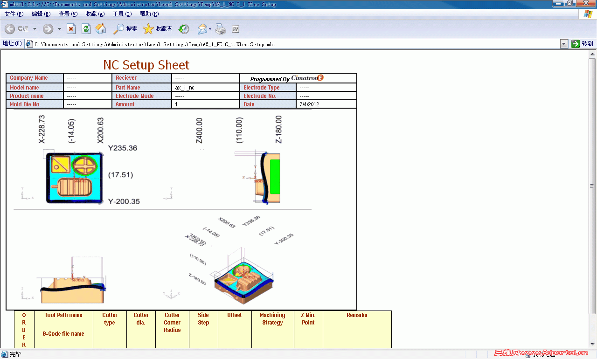597x359 pixels.
Task: Open the History clock icon
Action: click(x=184, y=29)
